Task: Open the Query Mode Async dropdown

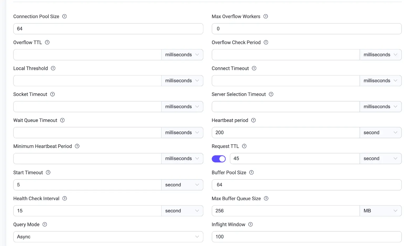Action: tap(108, 237)
